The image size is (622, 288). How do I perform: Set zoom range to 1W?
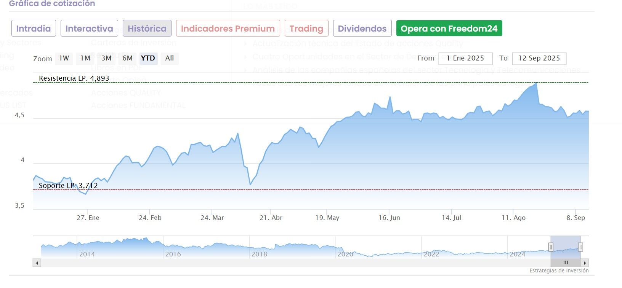coord(64,58)
